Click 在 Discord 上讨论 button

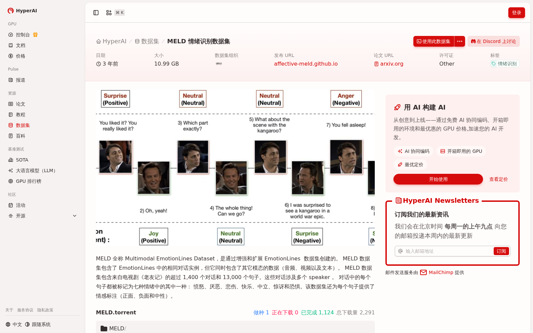tap(493, 41)
